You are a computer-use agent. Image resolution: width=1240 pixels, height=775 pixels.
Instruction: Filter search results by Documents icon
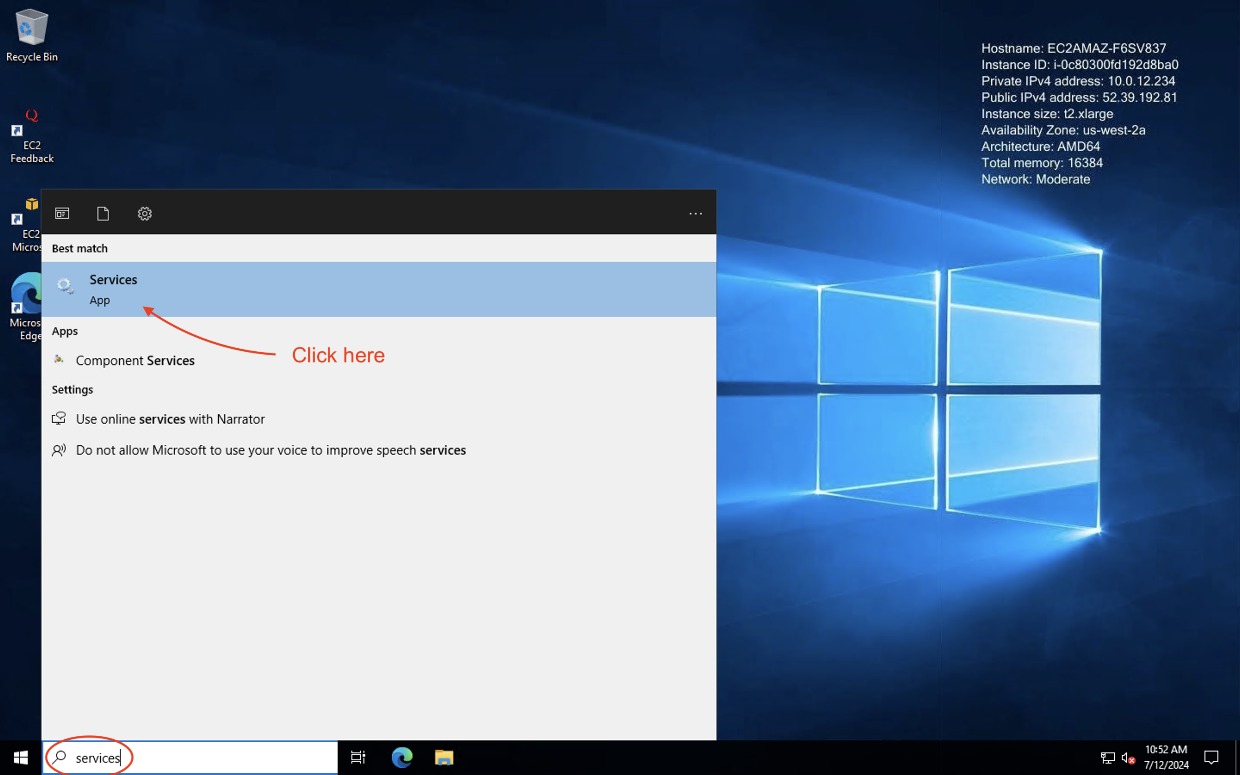point(103,213)
